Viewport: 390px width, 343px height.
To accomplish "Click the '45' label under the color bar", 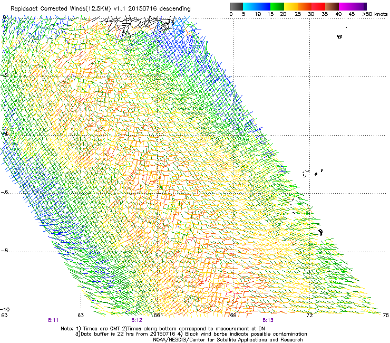I will point(352,14).
